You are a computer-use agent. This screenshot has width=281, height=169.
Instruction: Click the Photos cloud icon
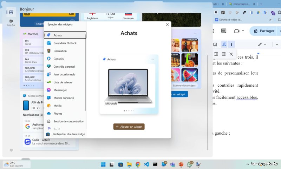[x=49, y=113]
